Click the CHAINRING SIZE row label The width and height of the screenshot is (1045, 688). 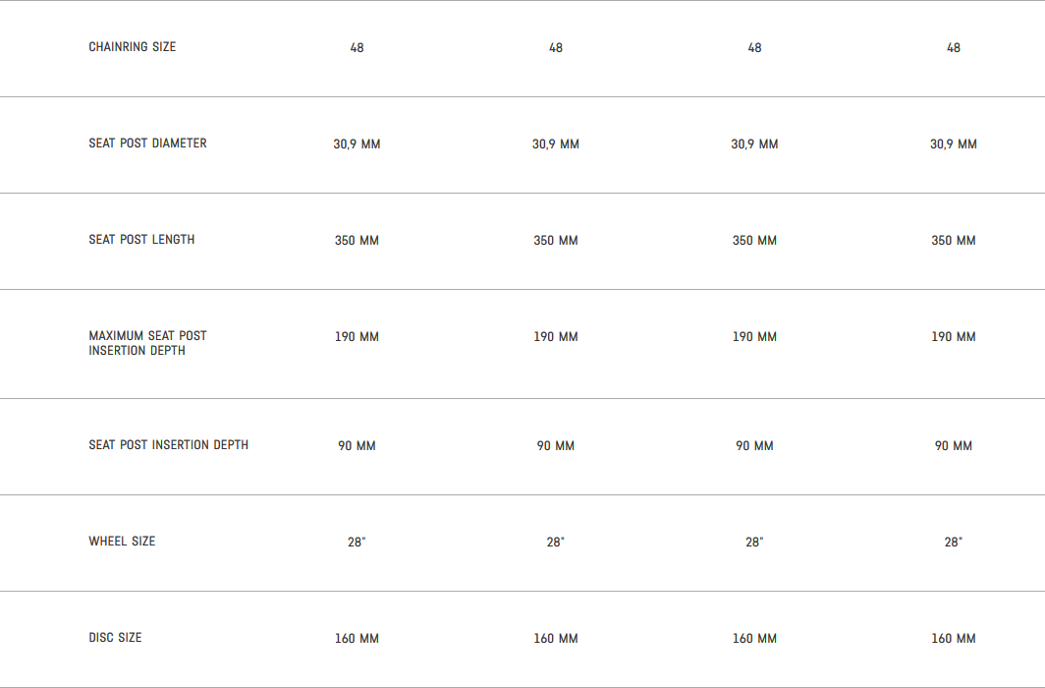[x=133, y=47]
